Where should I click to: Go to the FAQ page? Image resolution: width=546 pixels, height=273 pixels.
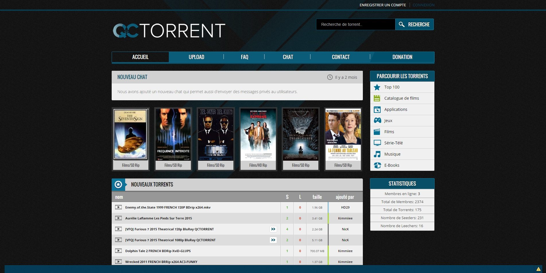[x=244, y=57]
